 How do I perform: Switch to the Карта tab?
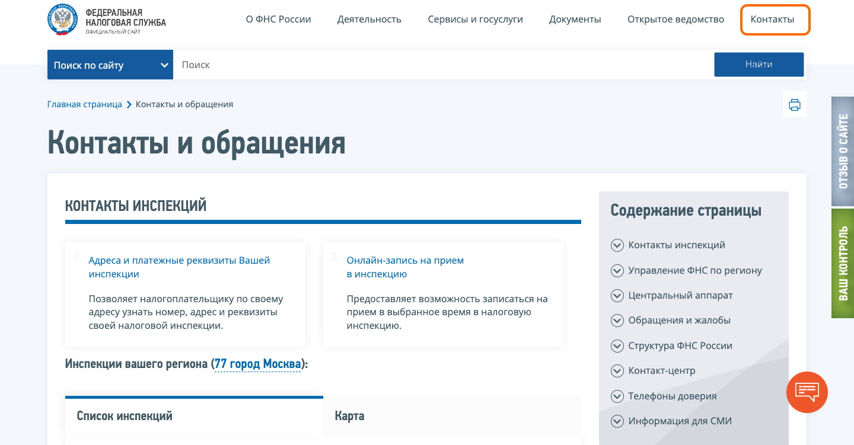(349, 416)
